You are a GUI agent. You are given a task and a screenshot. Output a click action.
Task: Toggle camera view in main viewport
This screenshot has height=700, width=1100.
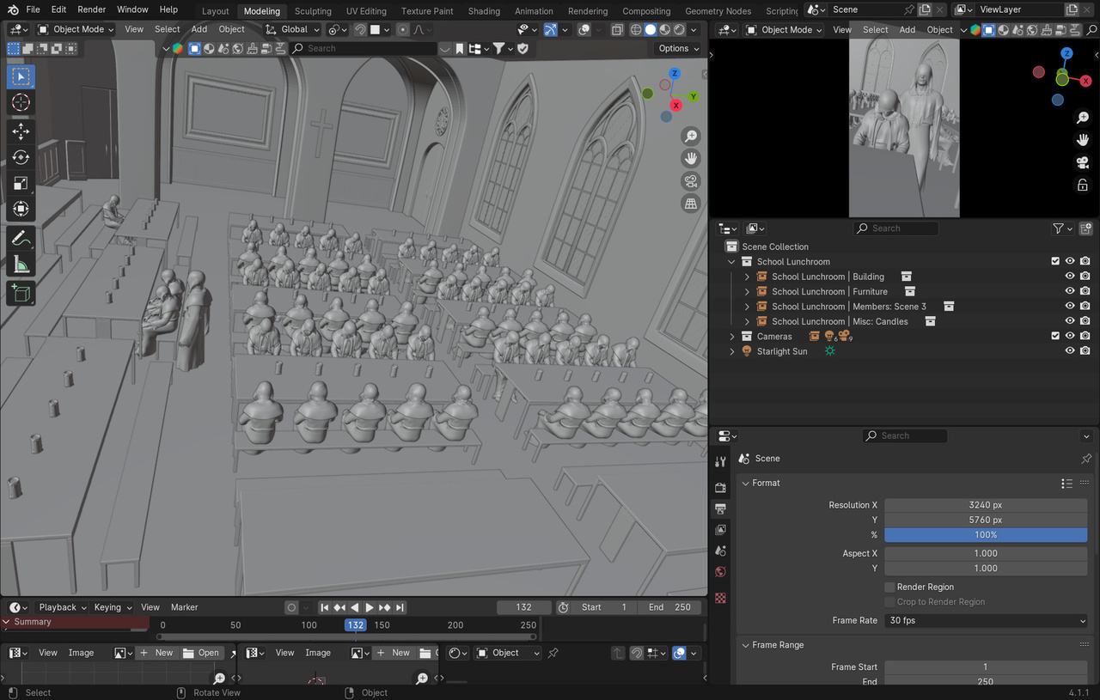pos(690,181)
